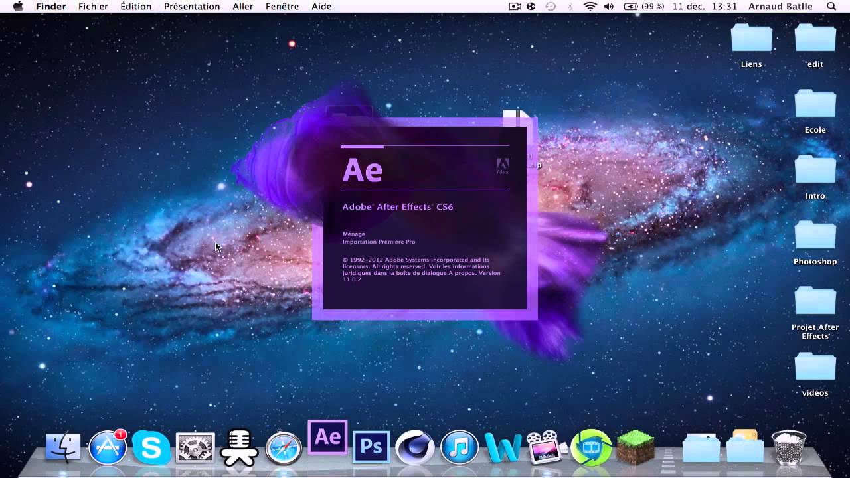Open the Fichier menu
The height and width of the screenshot is (478, 850).
(93, 7)
